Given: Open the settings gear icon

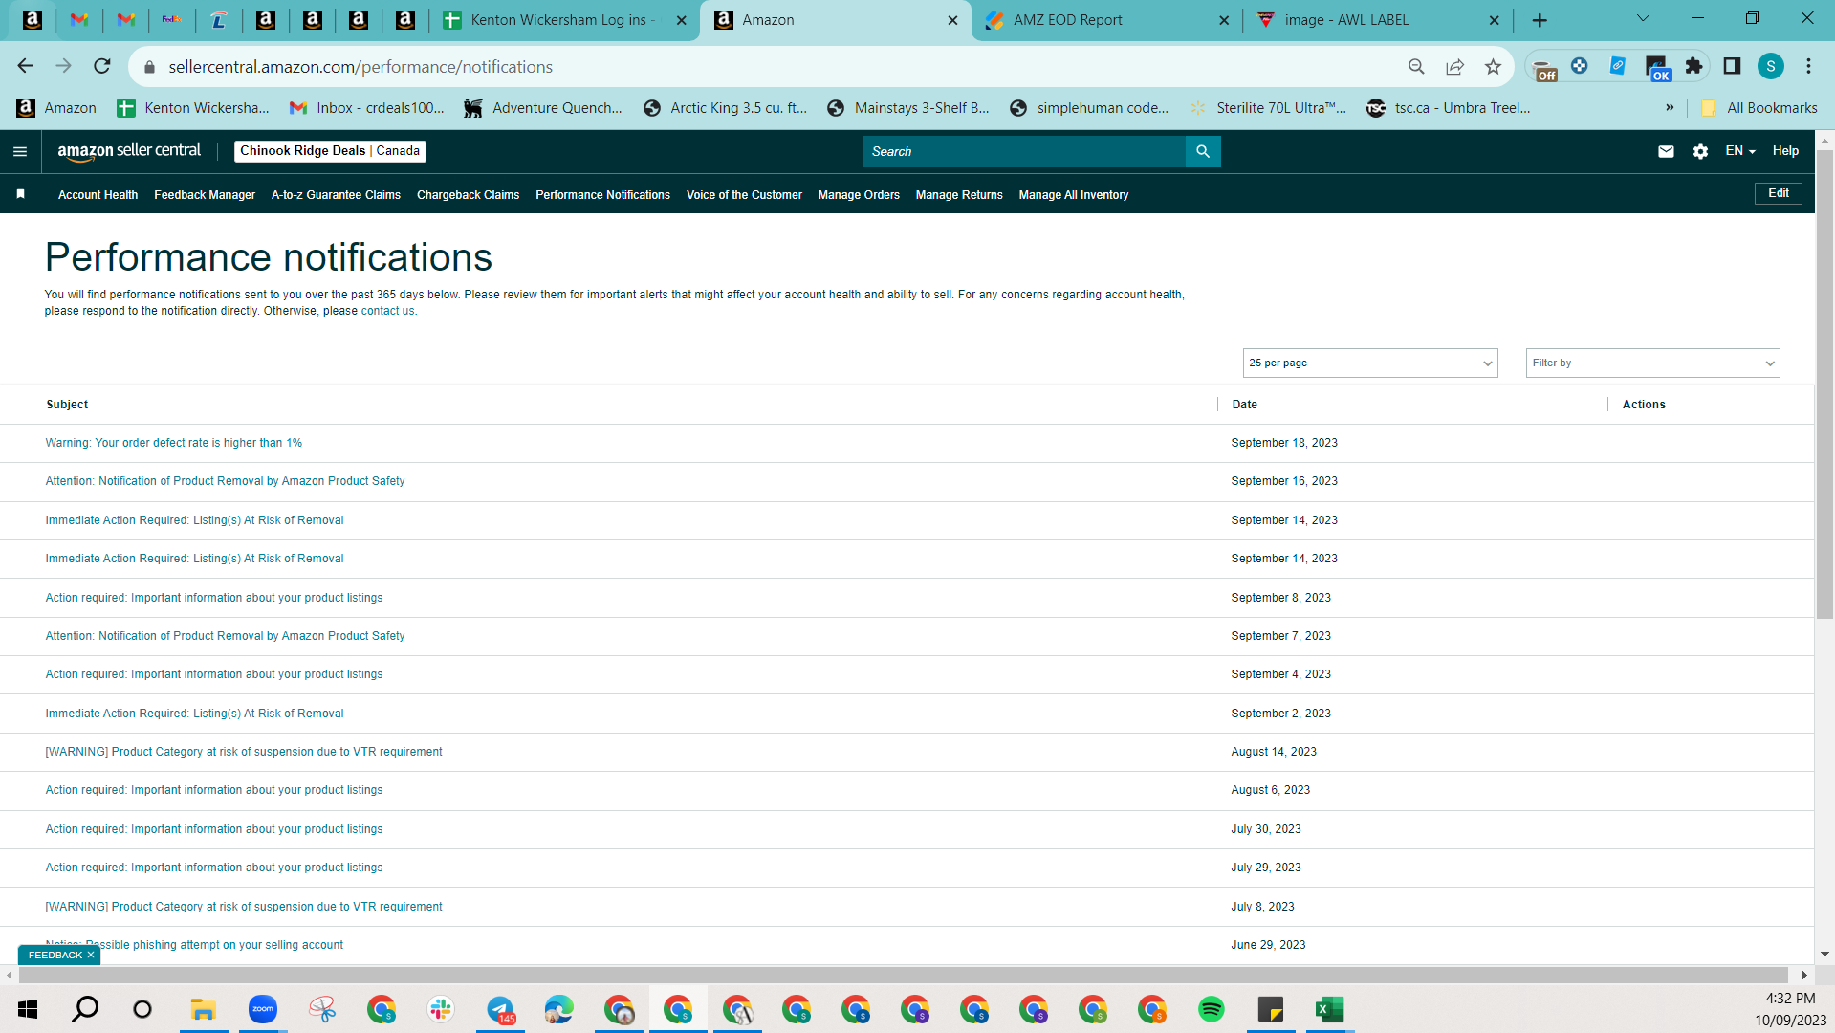Looking at the screenshot, I should tap(1700, 151).
